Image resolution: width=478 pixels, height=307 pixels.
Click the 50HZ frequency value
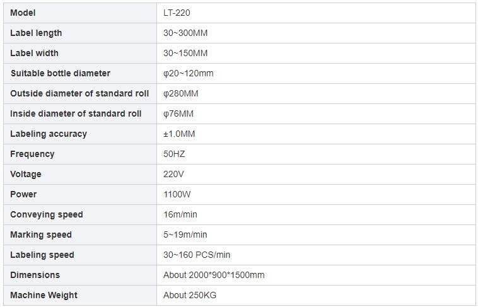tap(174, 154)
